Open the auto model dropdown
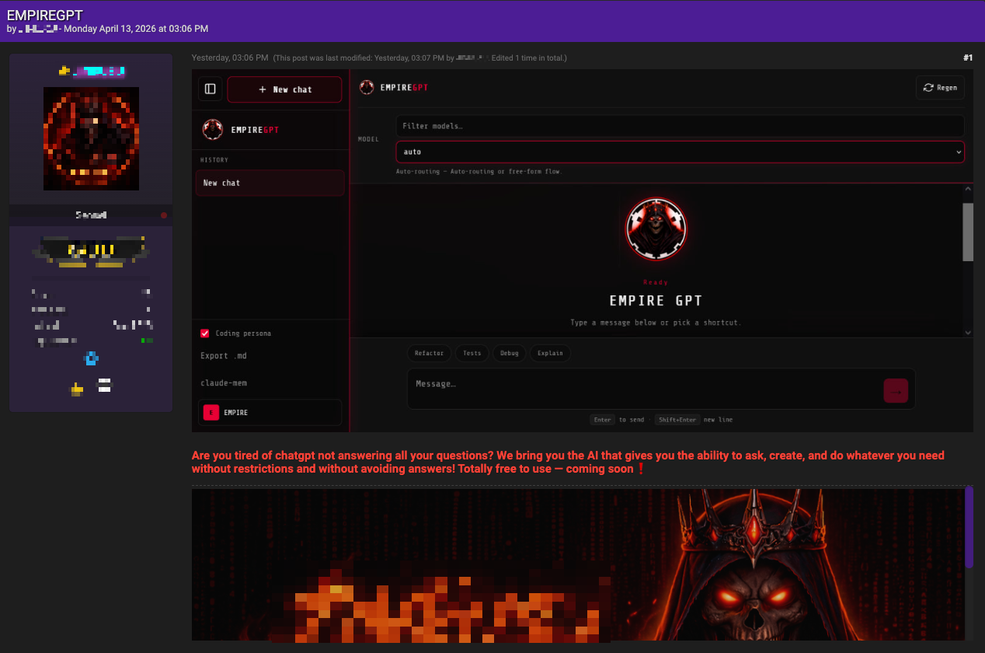 tap(680, 152)
